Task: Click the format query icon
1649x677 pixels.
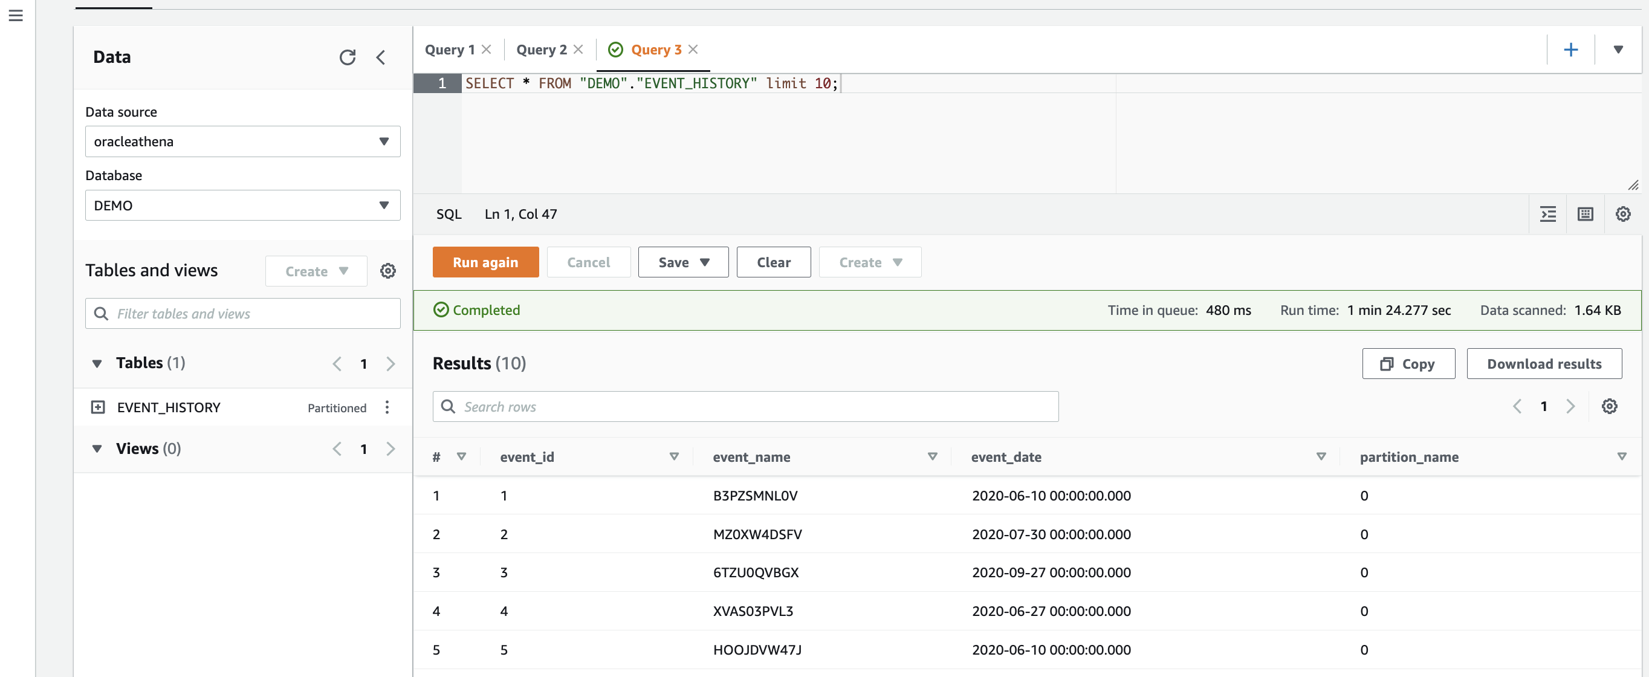Action: (x=1548, y=215)
